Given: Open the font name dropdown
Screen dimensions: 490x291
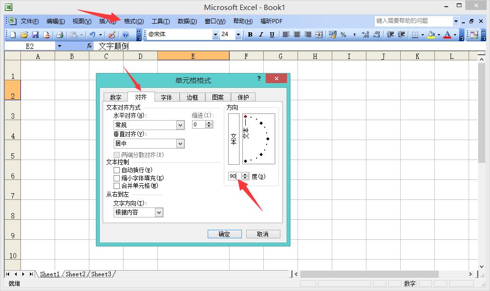Looking at the screenshot, I should click(215, 35).
